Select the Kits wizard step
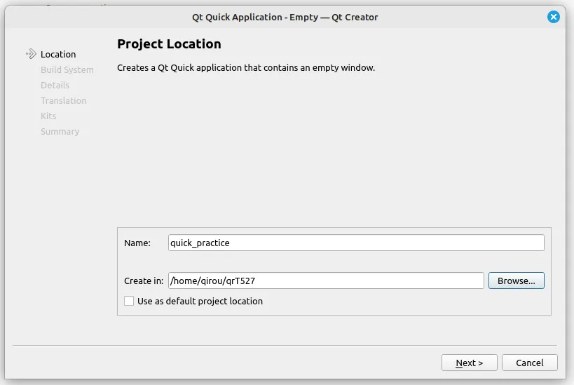This screenshot has width=574, height=385. point(48,116)
